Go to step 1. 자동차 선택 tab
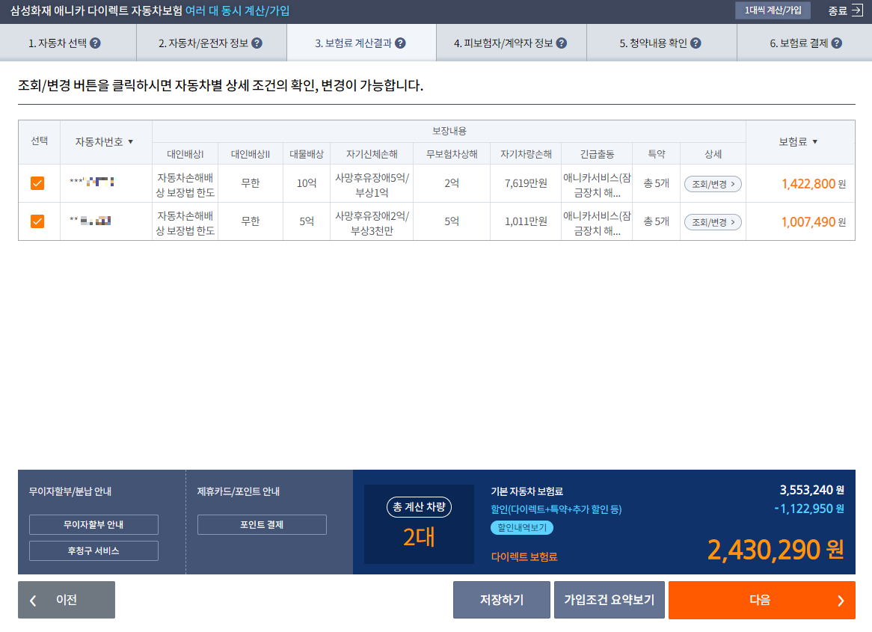Image resolution: width=872 pixels, height=632 pixels. click(68, 43)
